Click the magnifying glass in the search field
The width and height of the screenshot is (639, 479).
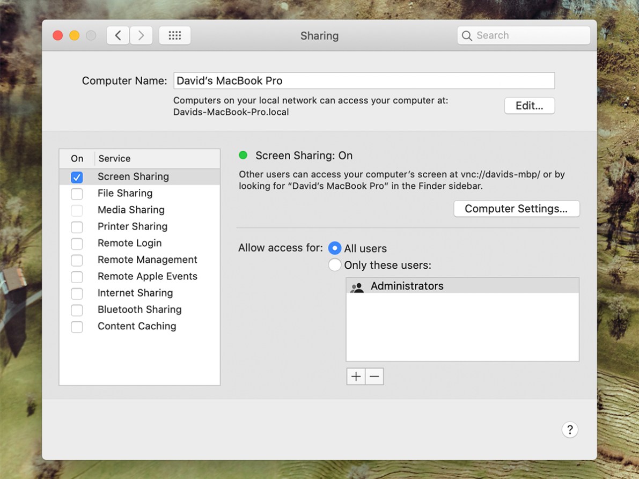pos(467,35)
